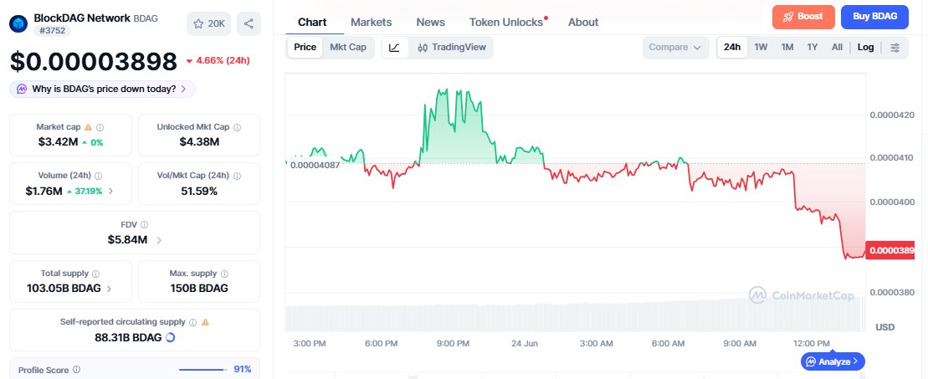Add BDAG to watchlist via star 20K
Screen dimensions: 928x379
tap(208, 23)
